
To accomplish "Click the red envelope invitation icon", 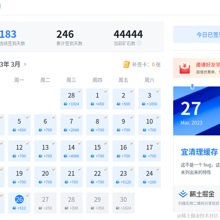I will click(x=185, y=68).
